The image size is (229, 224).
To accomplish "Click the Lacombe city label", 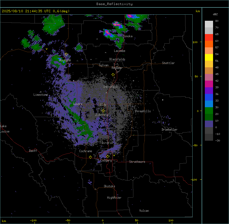I will 120,51.
